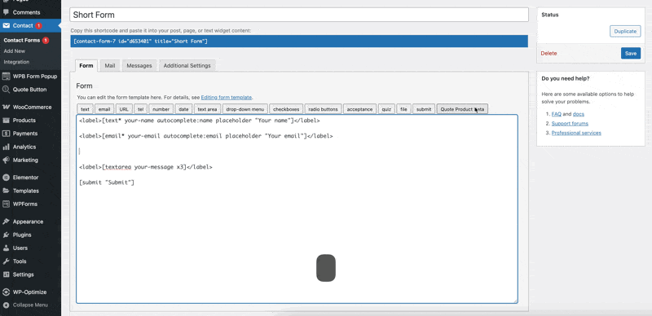Screen dimensions: 652x316
Task: Insert a text area tag
Action: point(207,109)
